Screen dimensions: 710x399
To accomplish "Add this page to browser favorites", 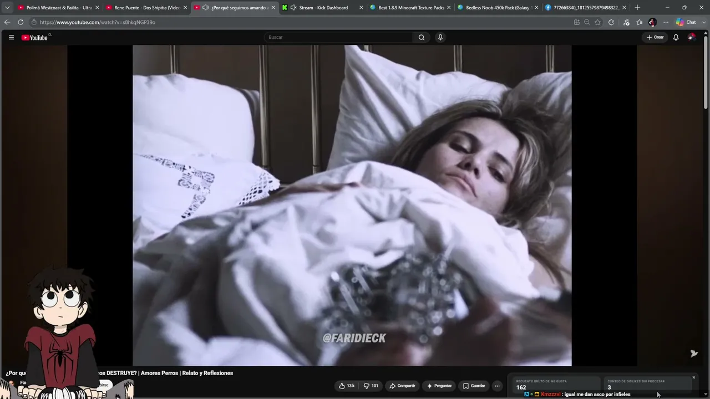I will pyautogui.click(x=597, y=22).
